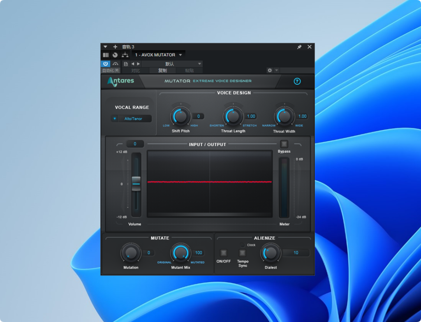
Task: Click the VOICE DESIGN section heading
Action: click(234, 93)
